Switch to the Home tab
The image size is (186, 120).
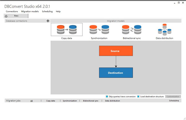pos(16,16)
